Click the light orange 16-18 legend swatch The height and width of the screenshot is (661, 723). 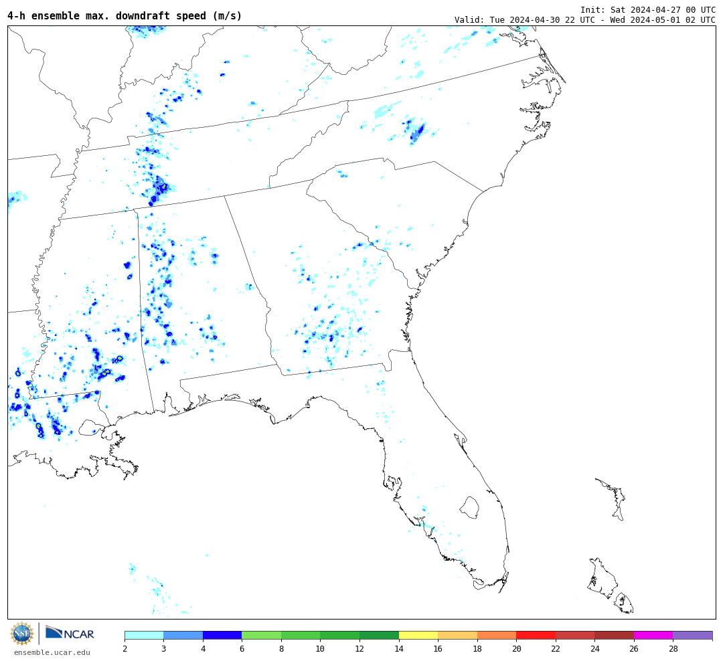(457, 635)
